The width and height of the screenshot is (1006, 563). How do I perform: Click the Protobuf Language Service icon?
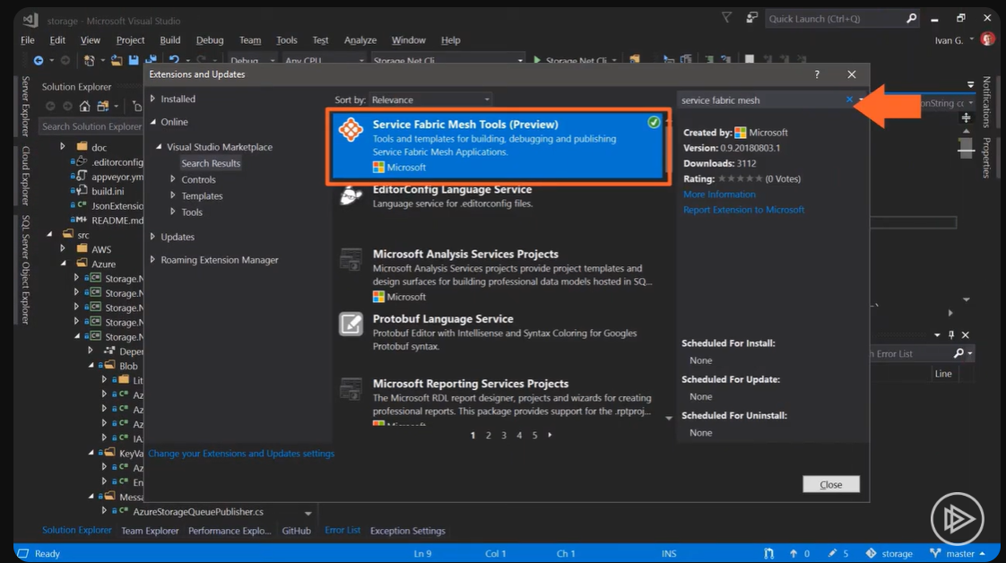(351, 324)
